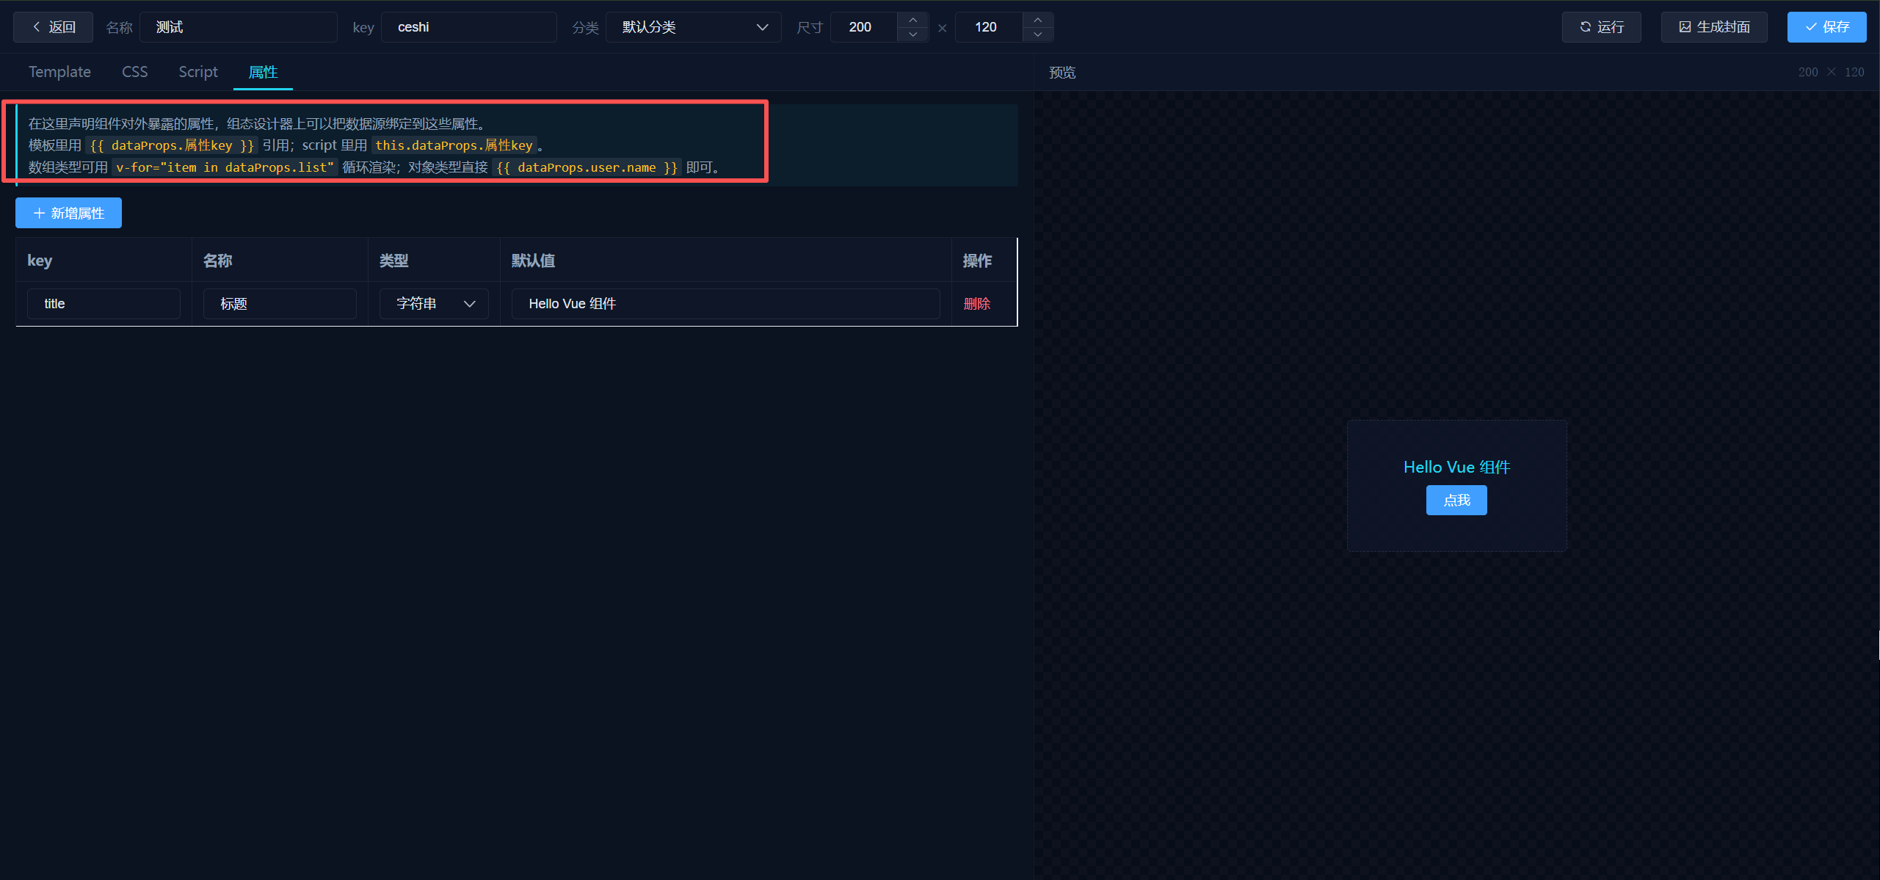Screen dimensions: 1880x880
Task: Click the this.dataProps.属性key code snippet
Action: pos(454,145)
